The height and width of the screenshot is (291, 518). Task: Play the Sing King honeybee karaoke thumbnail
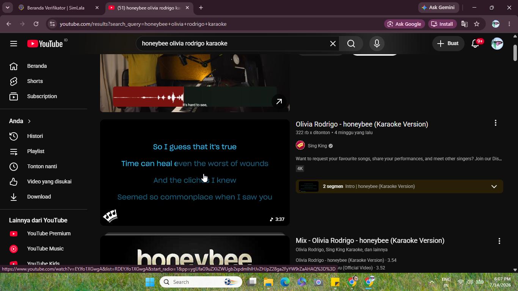[195, 173]
